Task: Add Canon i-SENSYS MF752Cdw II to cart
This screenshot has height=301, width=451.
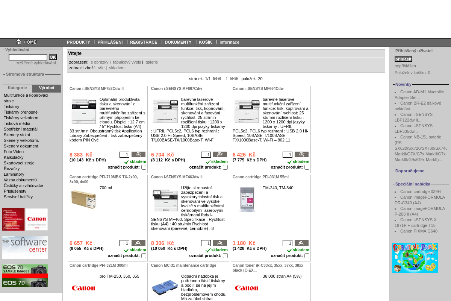Action: pos(138,155)
